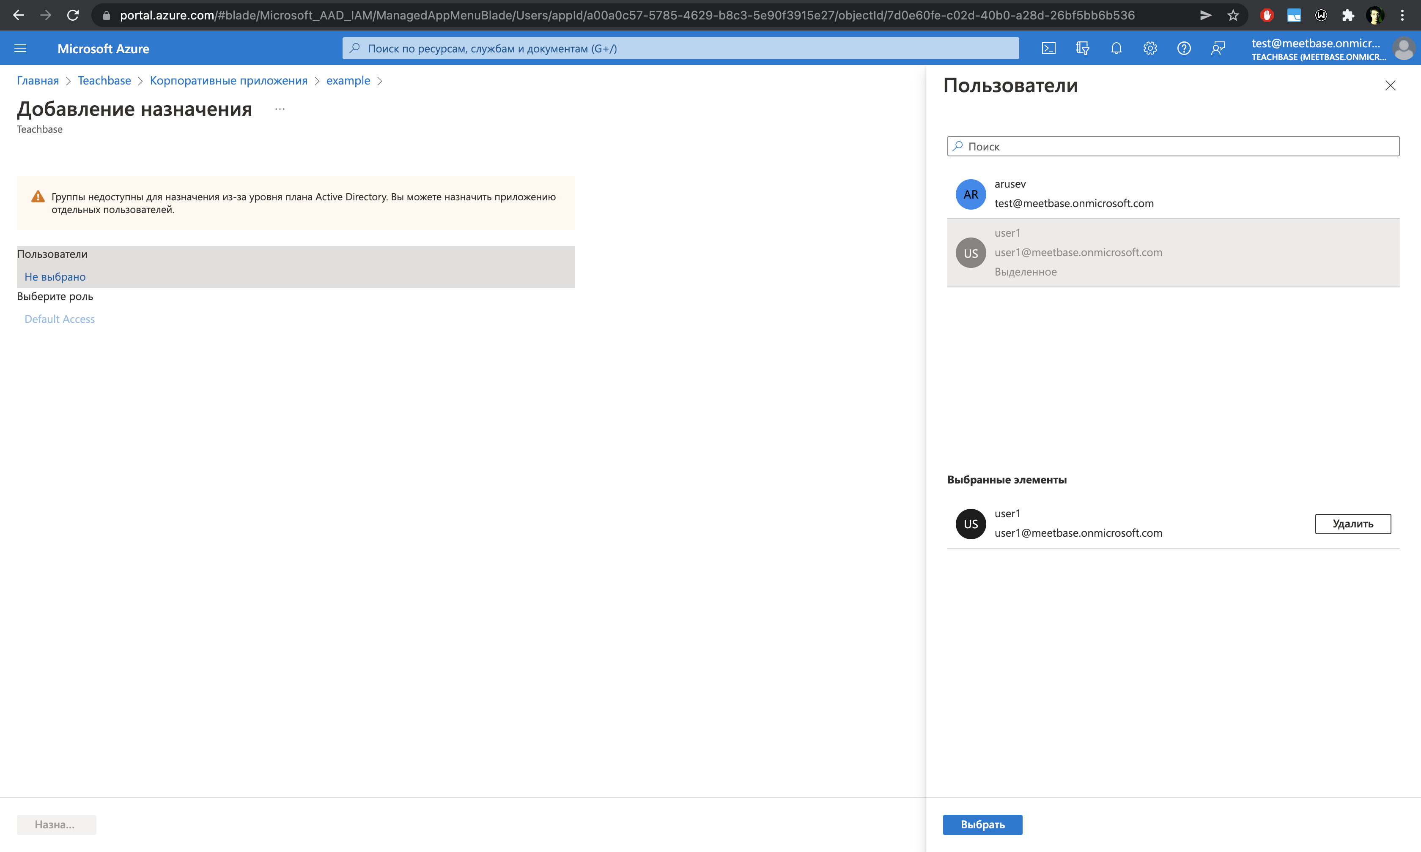Image resolution: width=1421 pixels, height=852 pixels.
Task: Click the Microsoft Azure logo text
Action: (x=103, y=49)
